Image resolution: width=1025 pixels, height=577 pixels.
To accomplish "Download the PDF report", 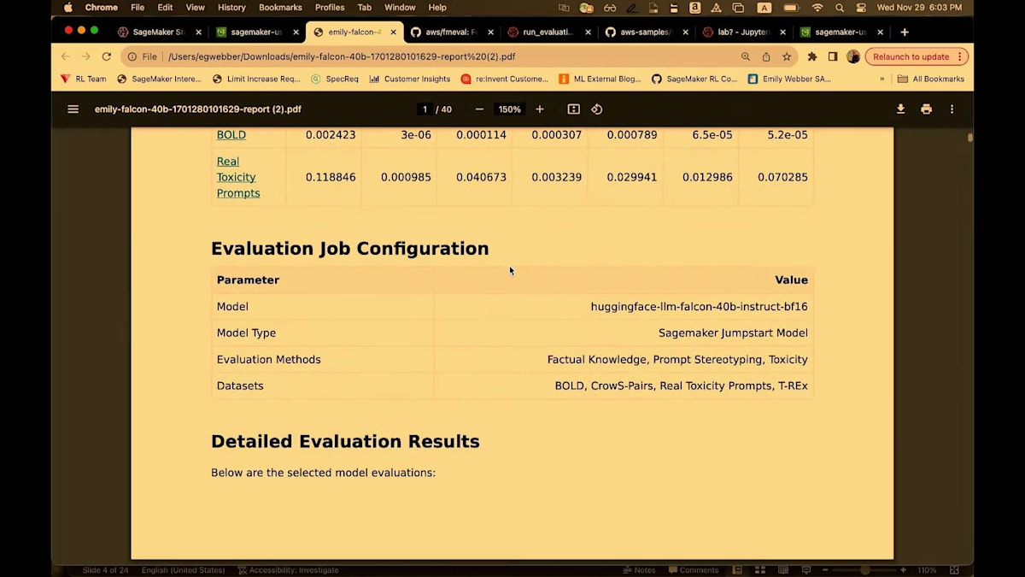I will pos(900,109).
